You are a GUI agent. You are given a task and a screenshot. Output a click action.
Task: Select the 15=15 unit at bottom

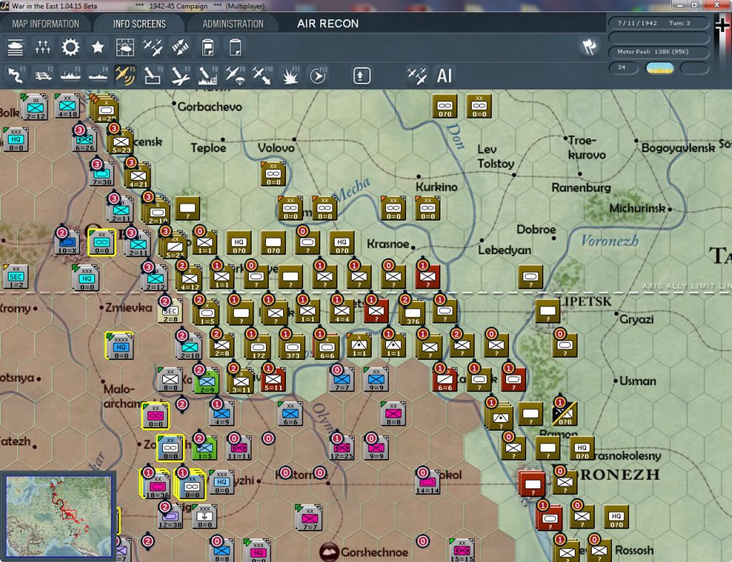pyautogui.click(x=462, y=551)
